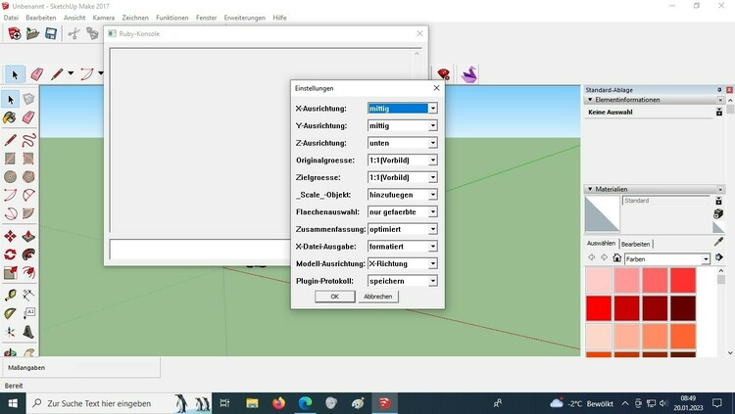Select the Circle tool
Viewport: 735px width, 414px height.
tap(10, 176)
